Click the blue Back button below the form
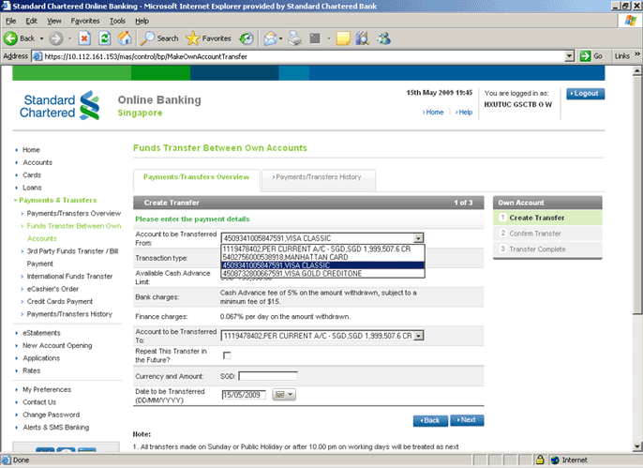The height and width of the screenshot is (468, 643). (x=430, y=420)
